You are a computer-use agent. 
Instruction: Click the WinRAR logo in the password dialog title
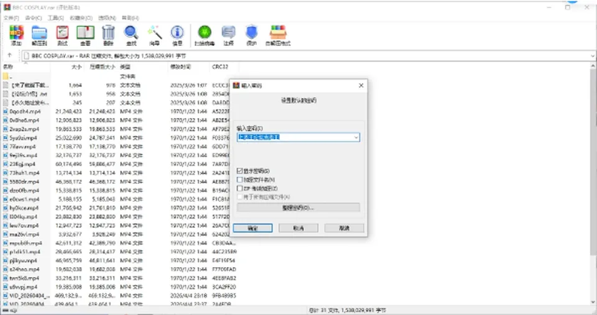(x=236, y=85)
